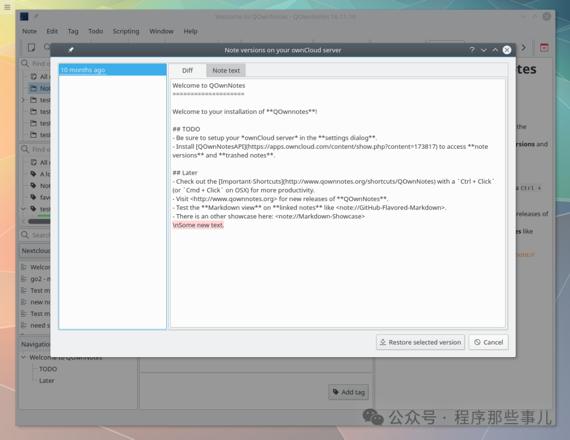Click the magnifier icon in the folder Find field
Image resolution: width=570 pixels, height=440 pixels.
click(x=25, y=64)
